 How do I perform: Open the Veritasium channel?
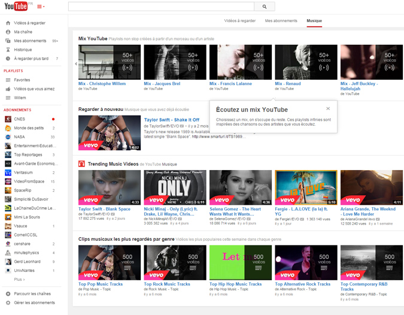[24, 172]
